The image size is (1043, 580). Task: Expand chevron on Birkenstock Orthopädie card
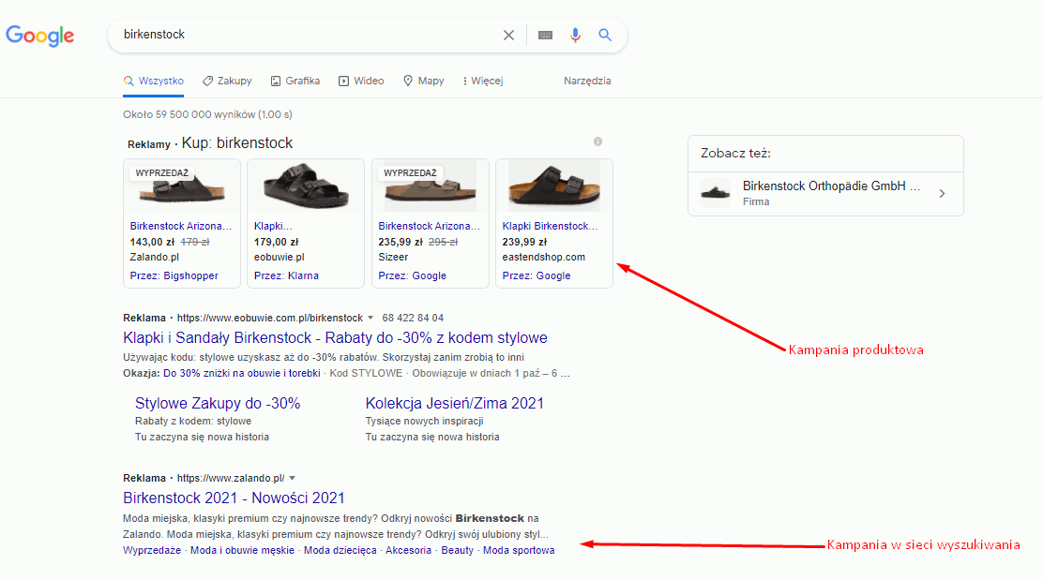(942, 193)
